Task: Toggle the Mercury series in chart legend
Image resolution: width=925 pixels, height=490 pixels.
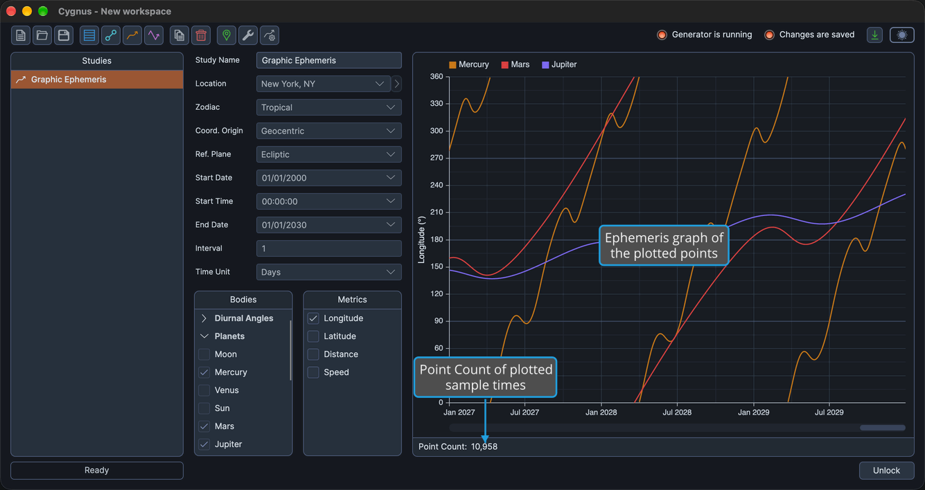Action: click(x=469, y=64)
